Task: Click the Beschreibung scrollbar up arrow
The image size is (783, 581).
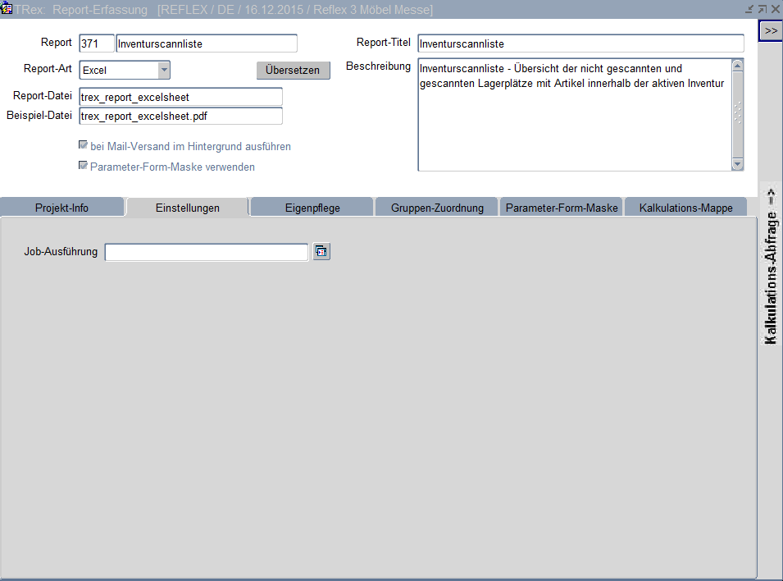Action: (737, 66)
